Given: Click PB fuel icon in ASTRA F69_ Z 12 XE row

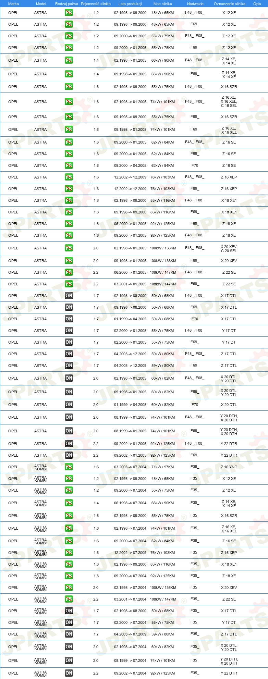Looking at the screenshot, I should click(x=69, y=48).
